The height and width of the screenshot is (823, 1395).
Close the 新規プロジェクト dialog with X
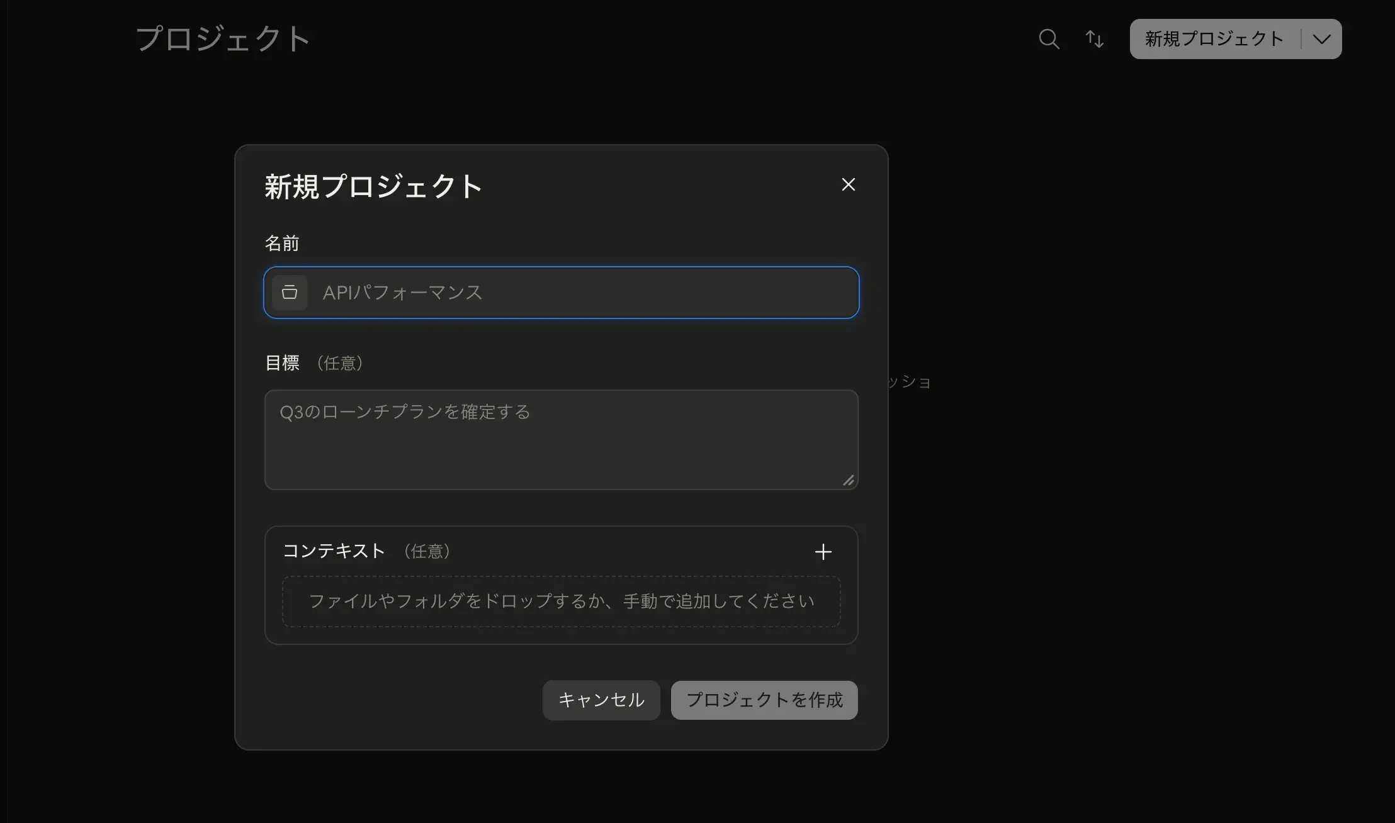[848, 184]
